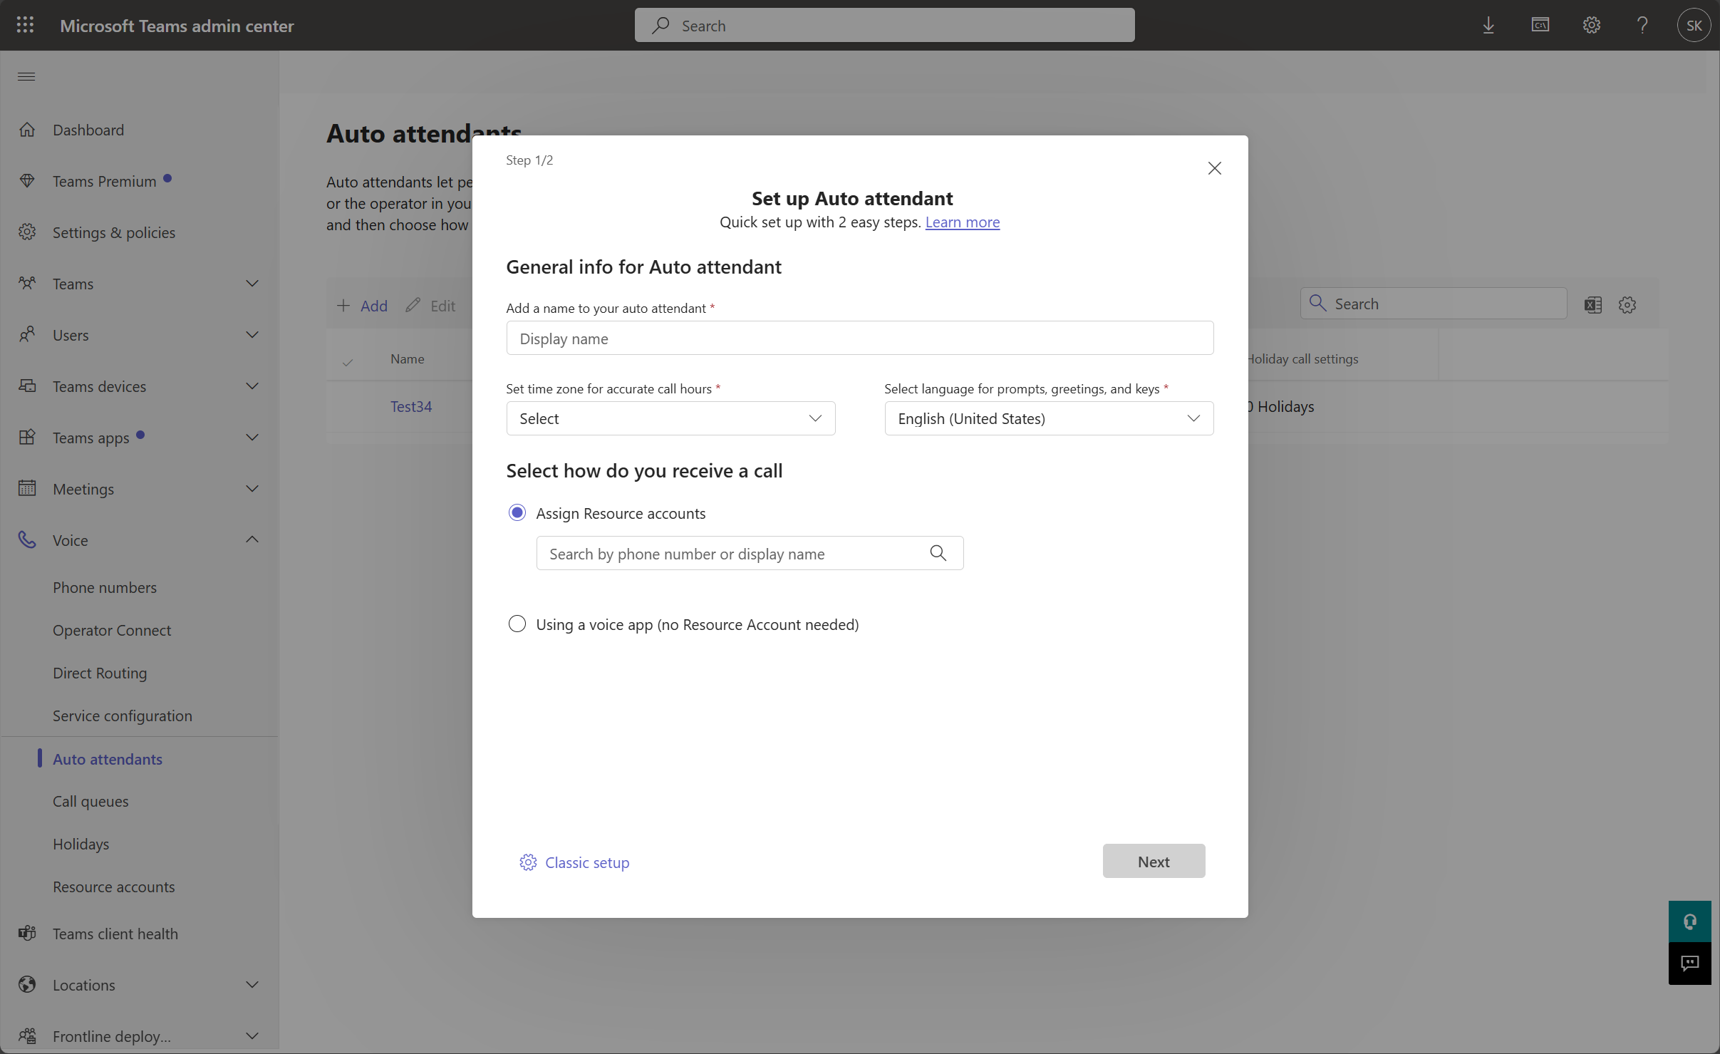
Task: Select Using a voice app radio option
Action: coord(517,624)
